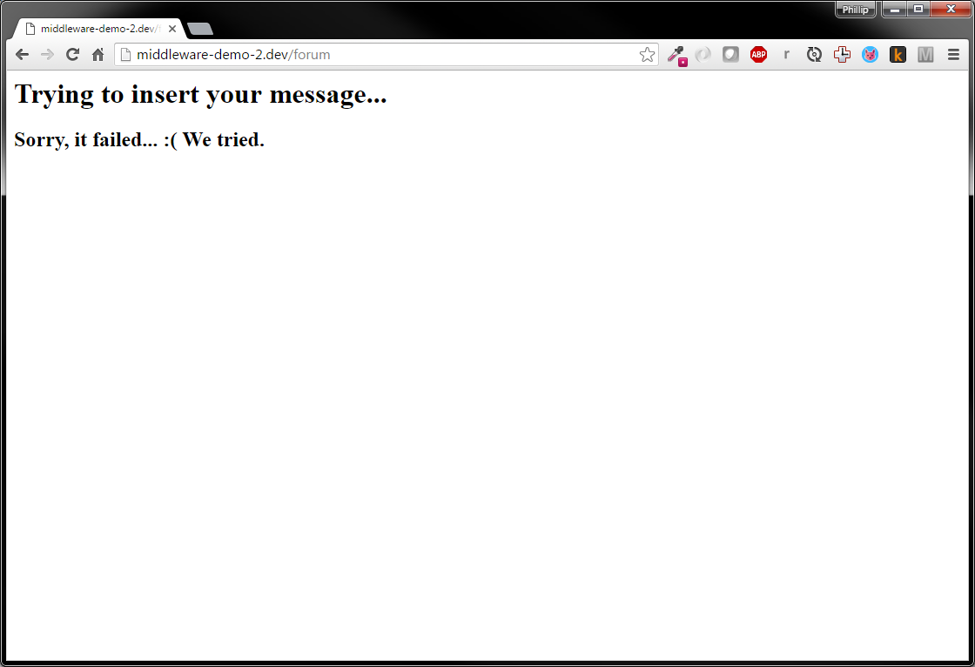Open the Chrome hamburger menu
The width and height of the screenshot is (975, 667).
pyautogui.click(x=953, y=55)
